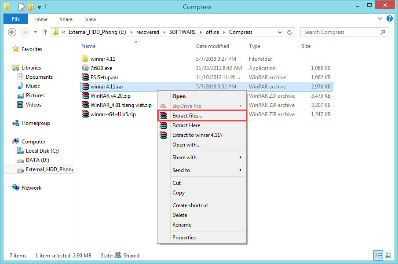
Task: Expand the ribbon chevron
Action: pos(380,18)
